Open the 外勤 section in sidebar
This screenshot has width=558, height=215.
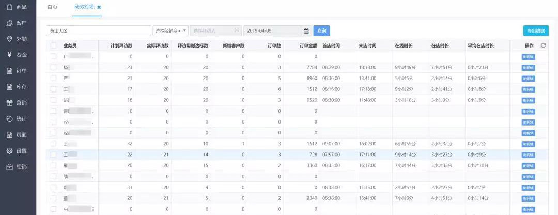click(18, 39)
